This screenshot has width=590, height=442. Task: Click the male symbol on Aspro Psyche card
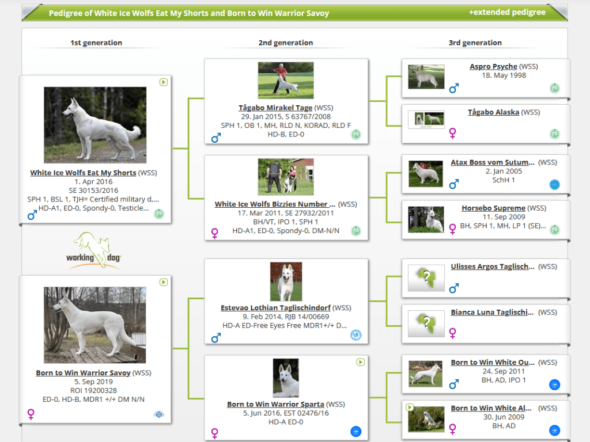453,89
